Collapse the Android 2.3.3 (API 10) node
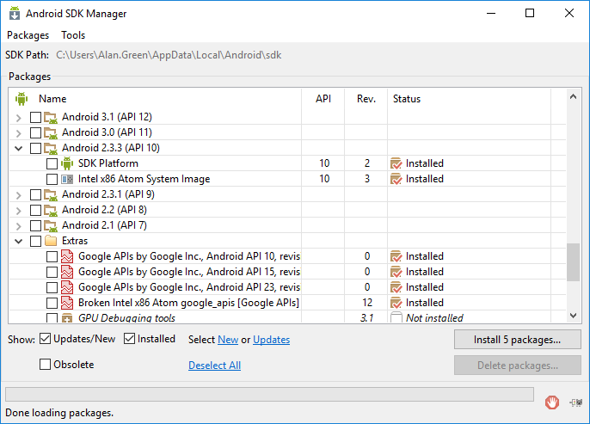 (20, 148)
